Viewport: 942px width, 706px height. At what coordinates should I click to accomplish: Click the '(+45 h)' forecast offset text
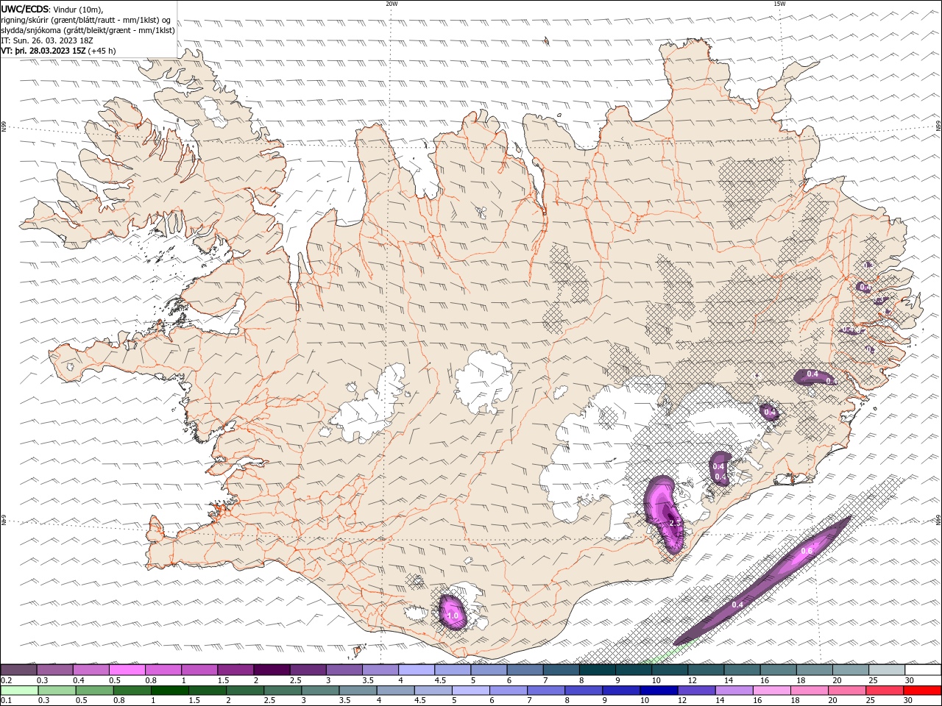[x=102, y=51]
